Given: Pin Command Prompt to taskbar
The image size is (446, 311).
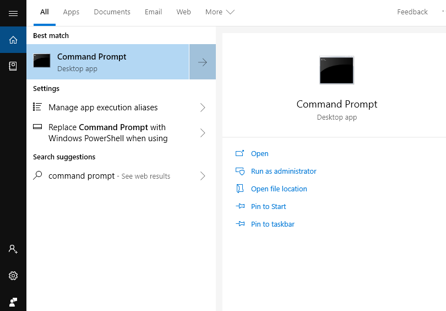Looking at the screenshot, I should click(273, 224).
